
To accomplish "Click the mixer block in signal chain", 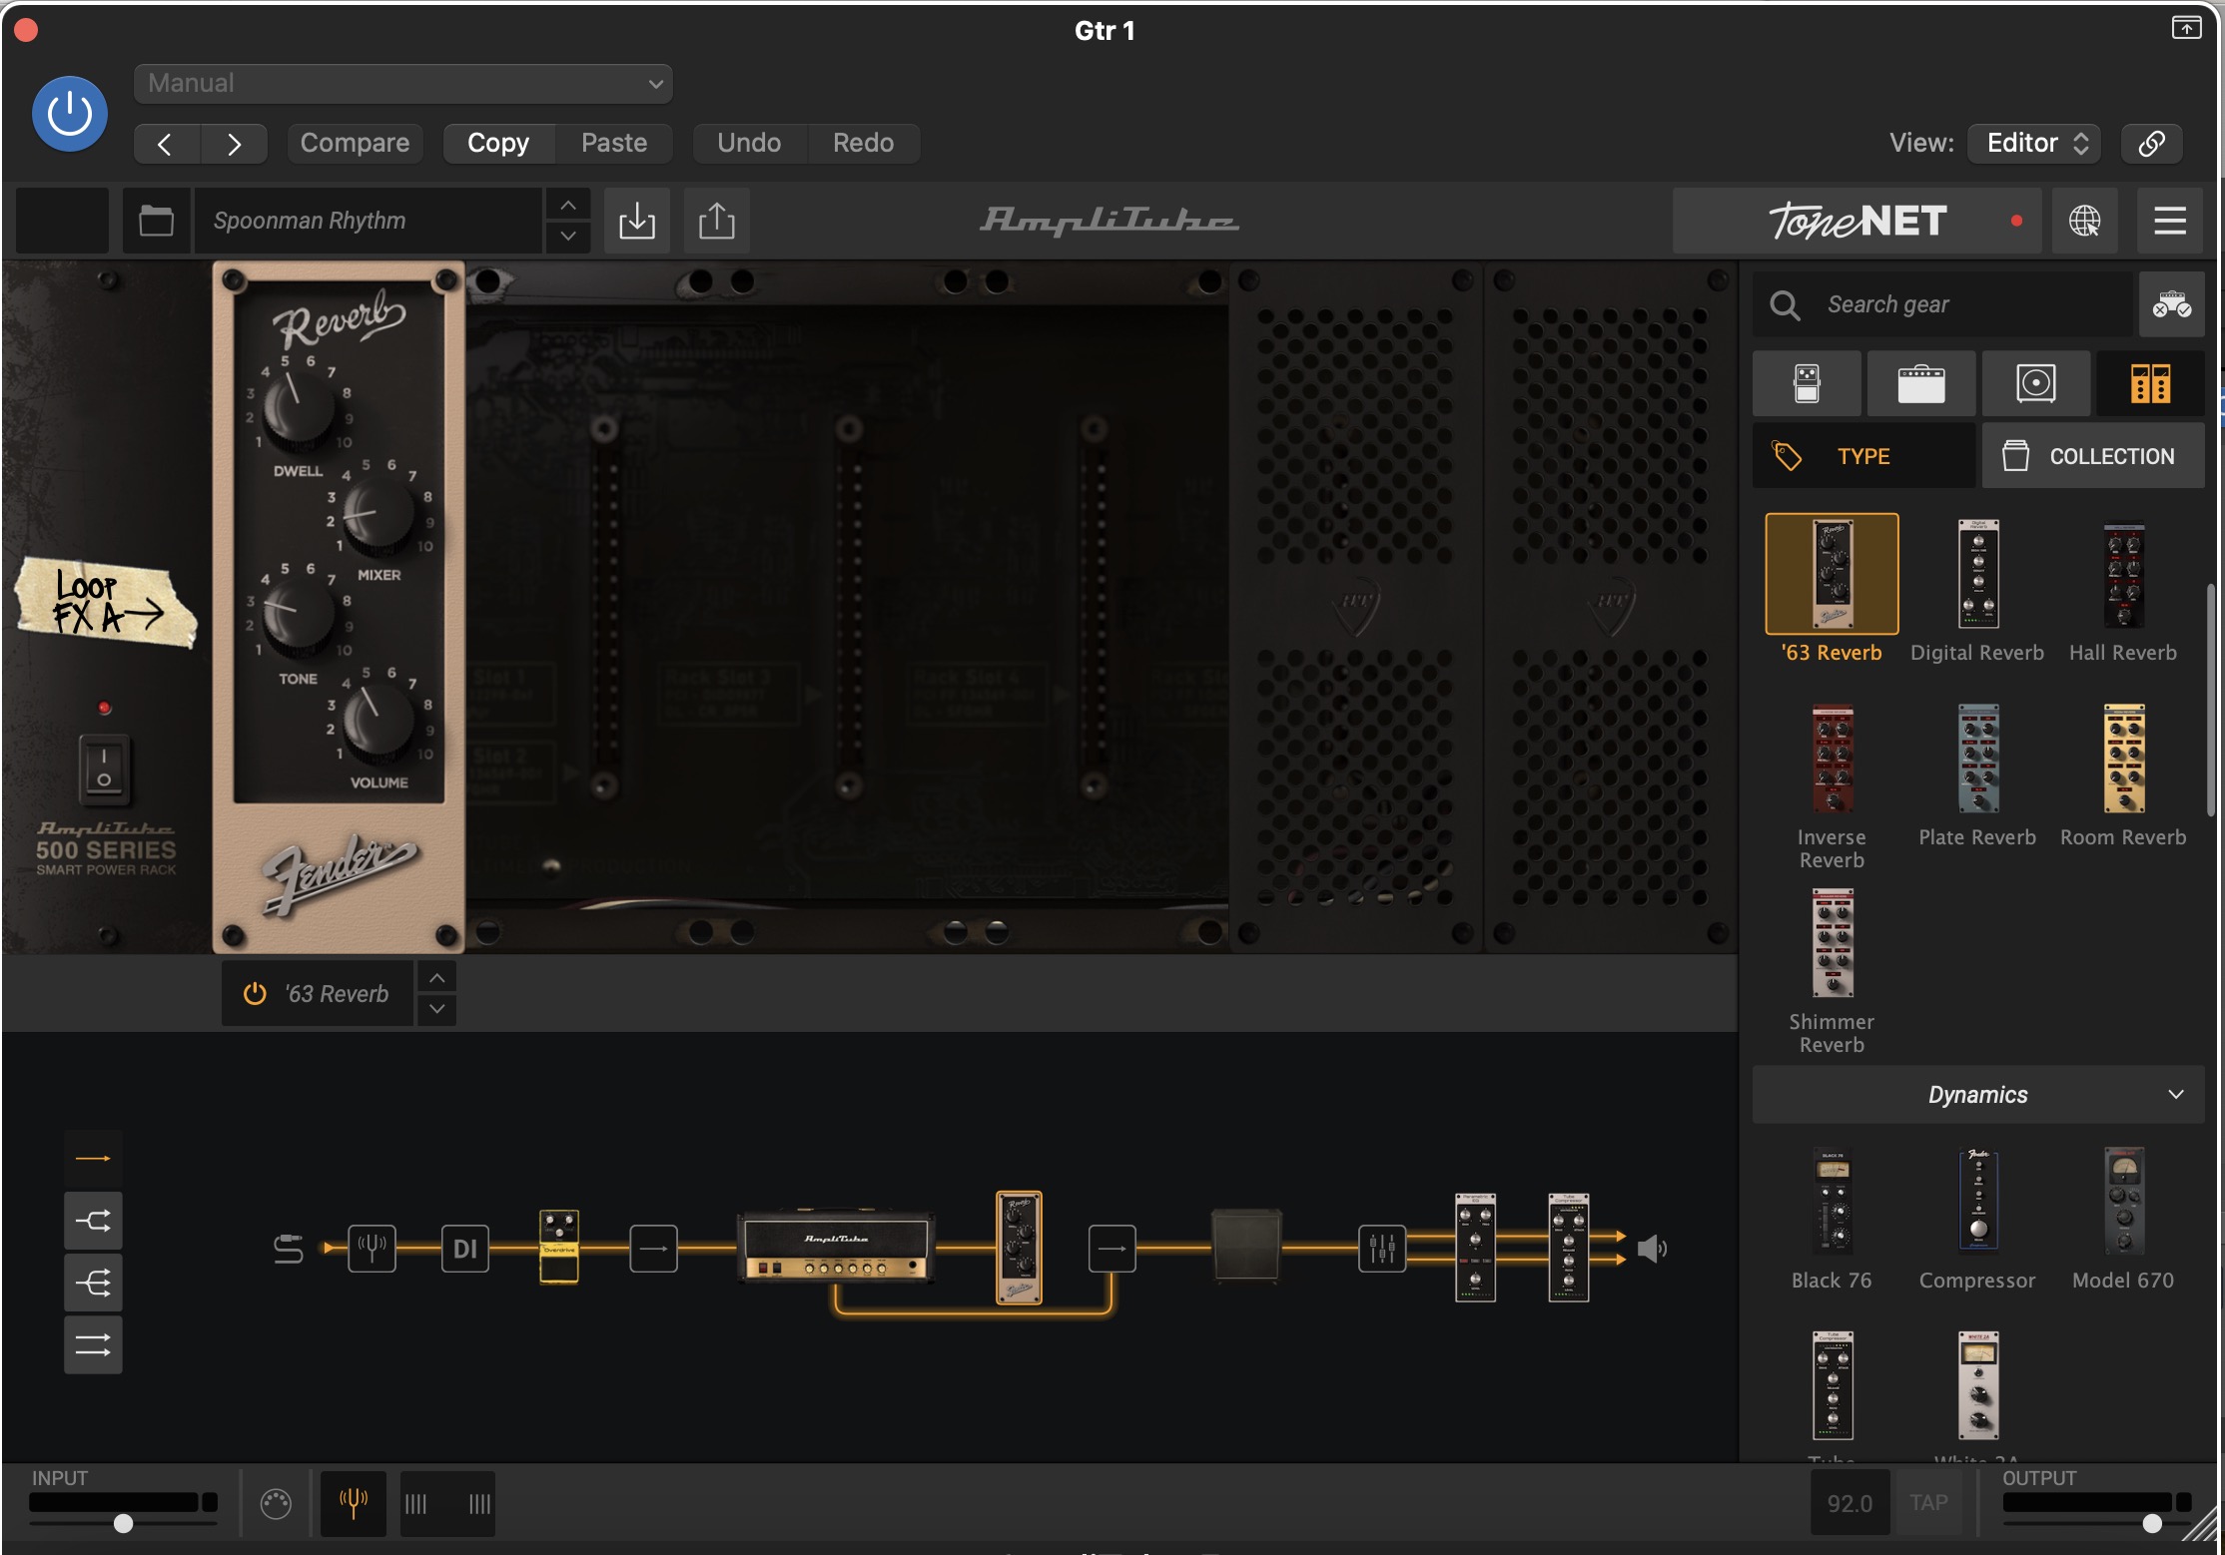I will coord(1382,1248).
